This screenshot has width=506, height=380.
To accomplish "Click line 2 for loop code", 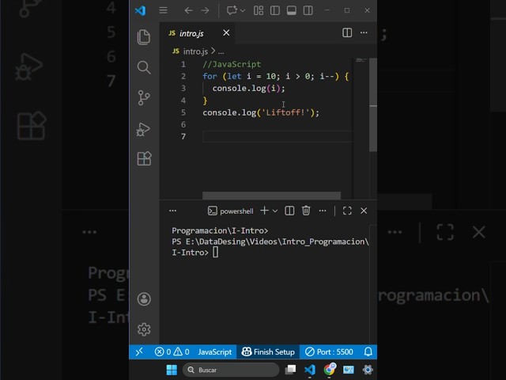I will click(276, 76).
